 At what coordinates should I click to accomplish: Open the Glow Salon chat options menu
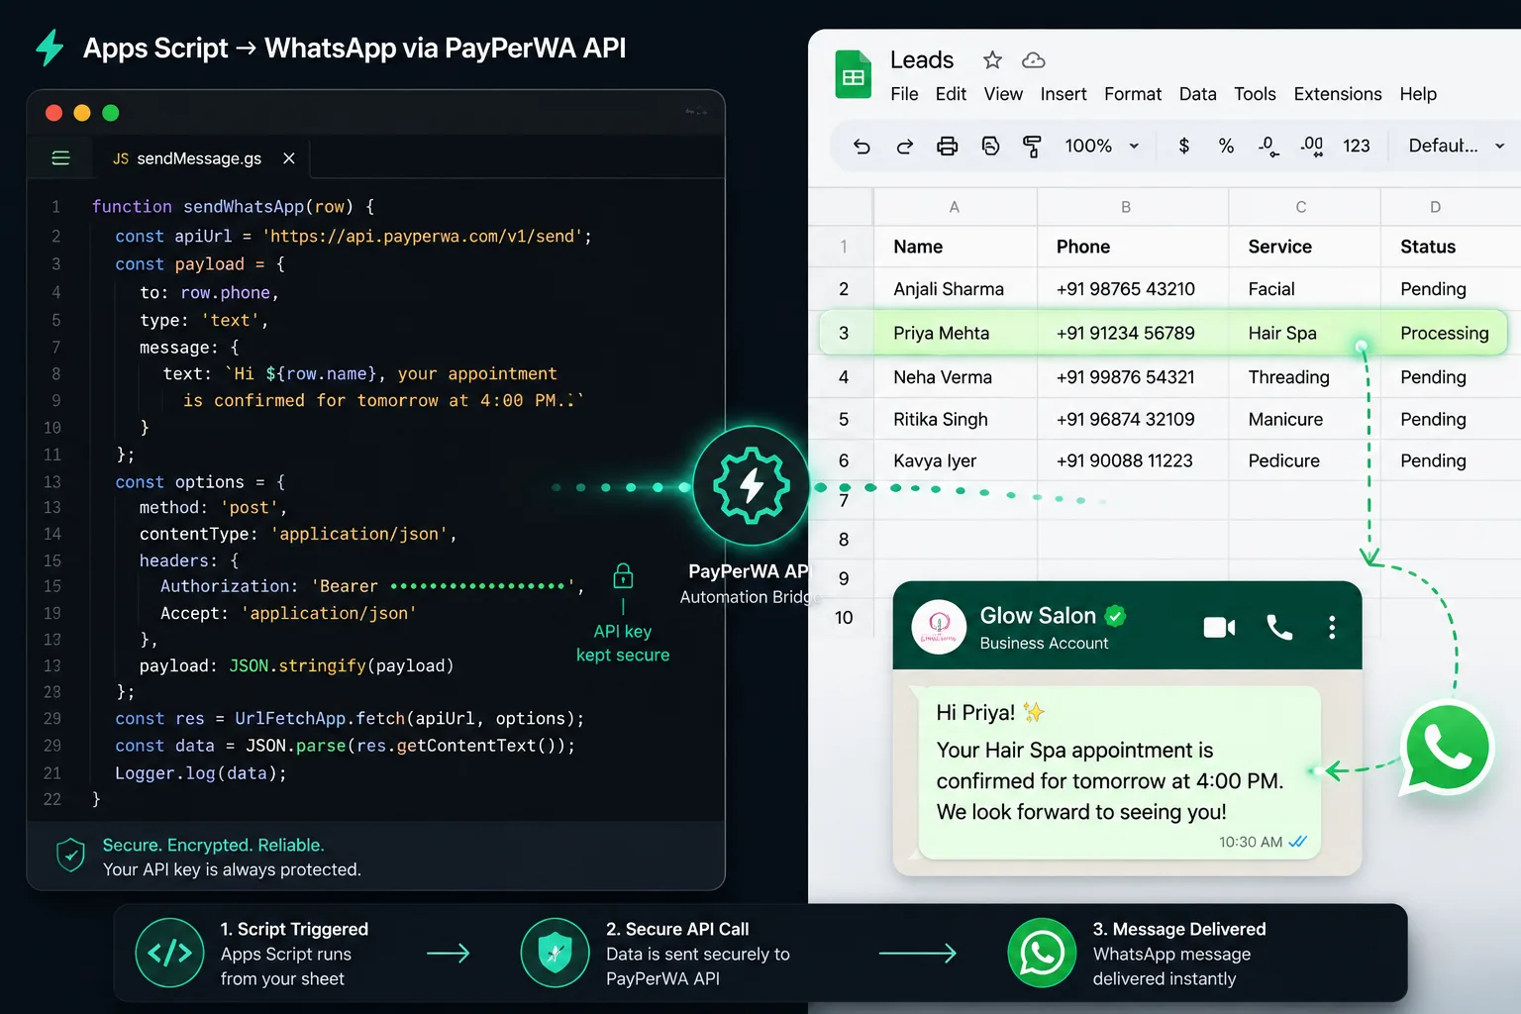pos(1332,627)
